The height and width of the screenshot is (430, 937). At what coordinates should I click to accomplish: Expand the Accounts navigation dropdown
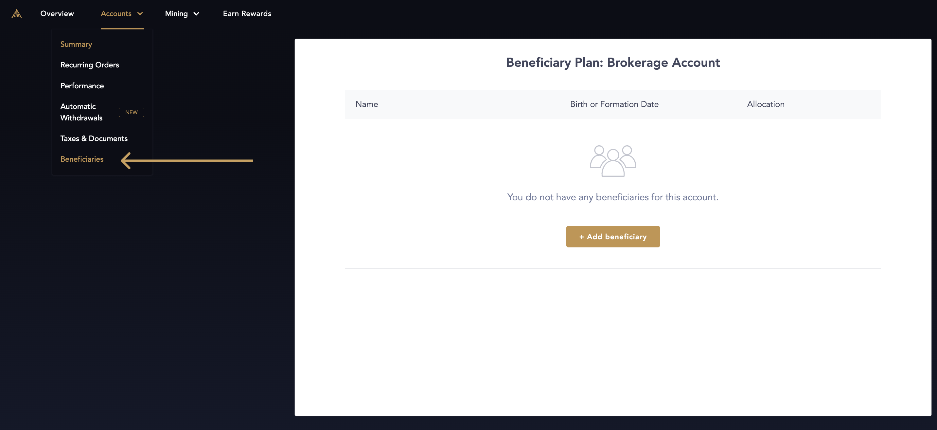(122, 13)
